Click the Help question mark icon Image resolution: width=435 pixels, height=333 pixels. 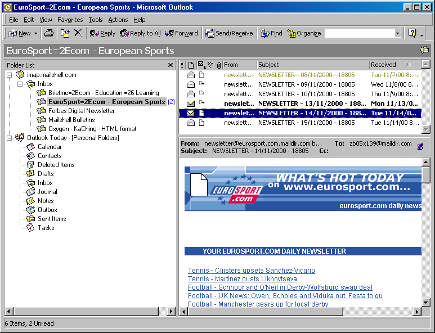click(412, 33)
